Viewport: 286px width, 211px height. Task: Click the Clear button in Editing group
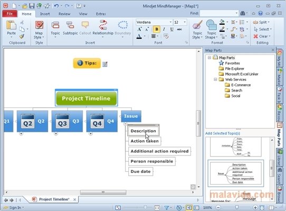tap(261, 36)
